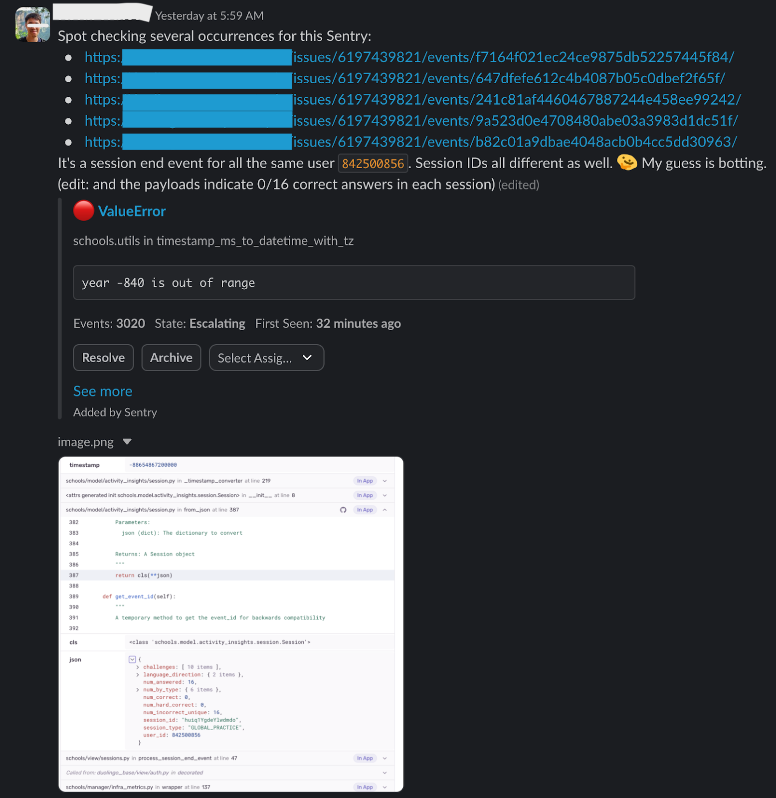Screen dimensions: 776x798
Task: Expand the language_direction object
Action: (x=138, y=675)
